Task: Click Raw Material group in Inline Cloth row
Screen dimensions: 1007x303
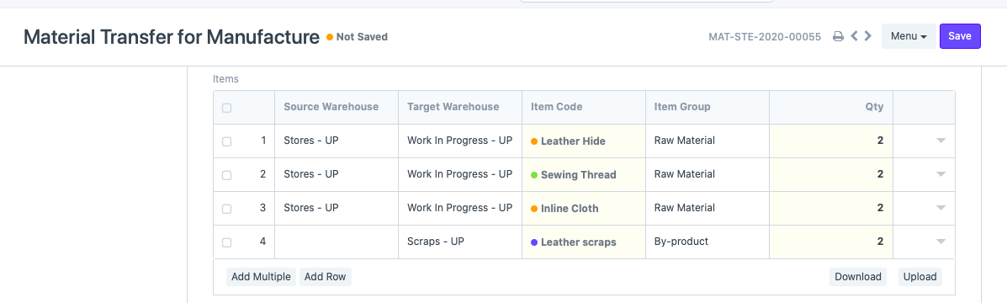Action: click(708, 208)
